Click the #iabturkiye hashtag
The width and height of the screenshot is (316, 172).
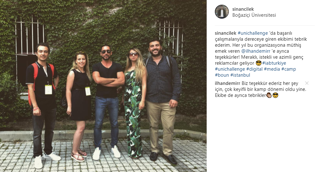tap(274, 63)
